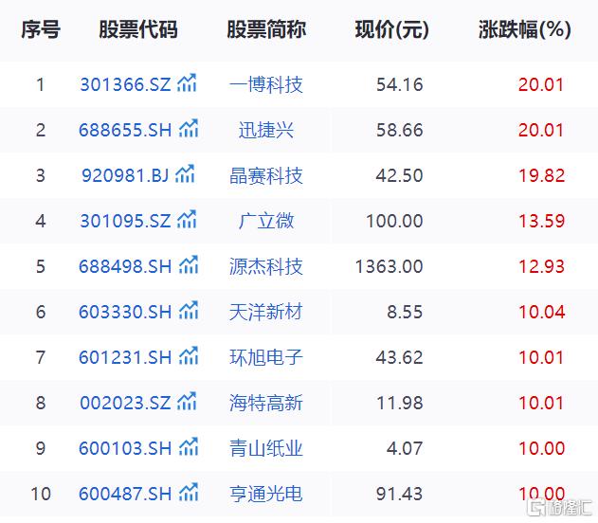The height and width of the screenshot is (523, 598).
Task: Click stock name 晶赛科技
Action: pos(266,175)
